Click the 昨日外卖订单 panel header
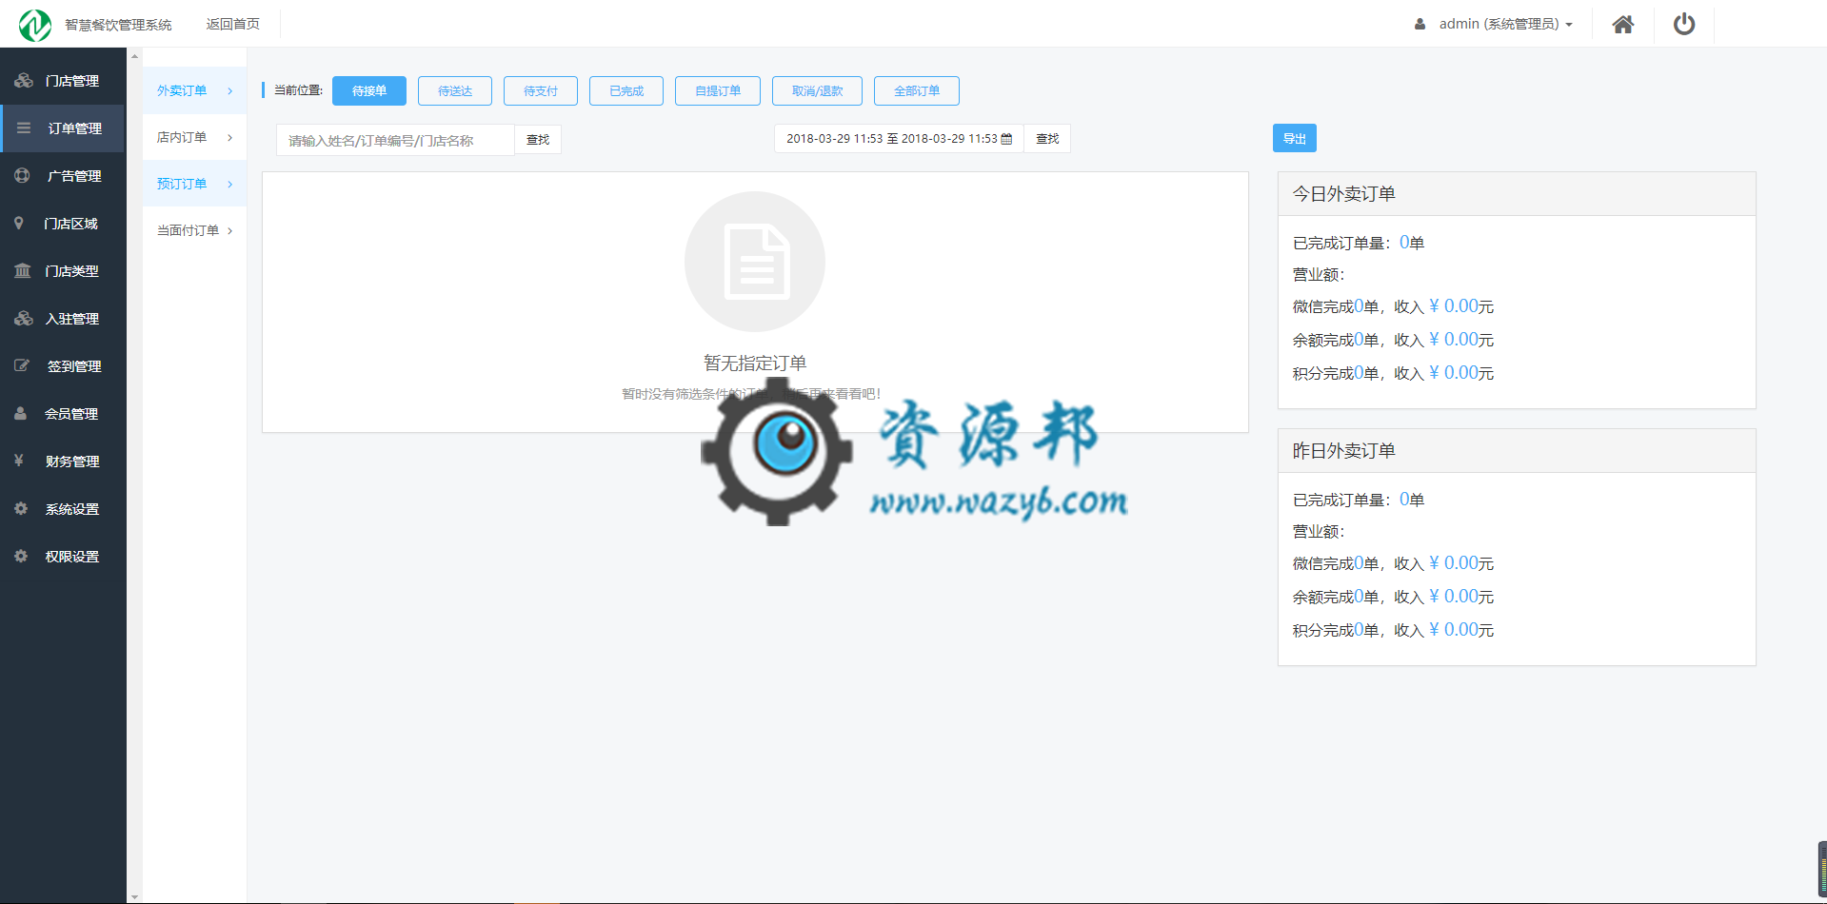 pyautogui.click(x=1517, y=451)
